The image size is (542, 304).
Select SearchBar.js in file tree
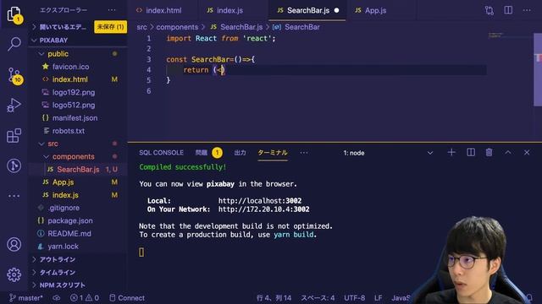point(78,169)
